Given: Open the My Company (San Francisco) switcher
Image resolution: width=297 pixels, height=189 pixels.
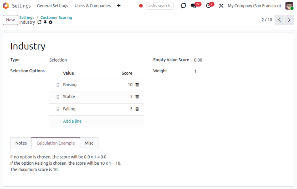Looking at the screenshot, I should 254,6.
